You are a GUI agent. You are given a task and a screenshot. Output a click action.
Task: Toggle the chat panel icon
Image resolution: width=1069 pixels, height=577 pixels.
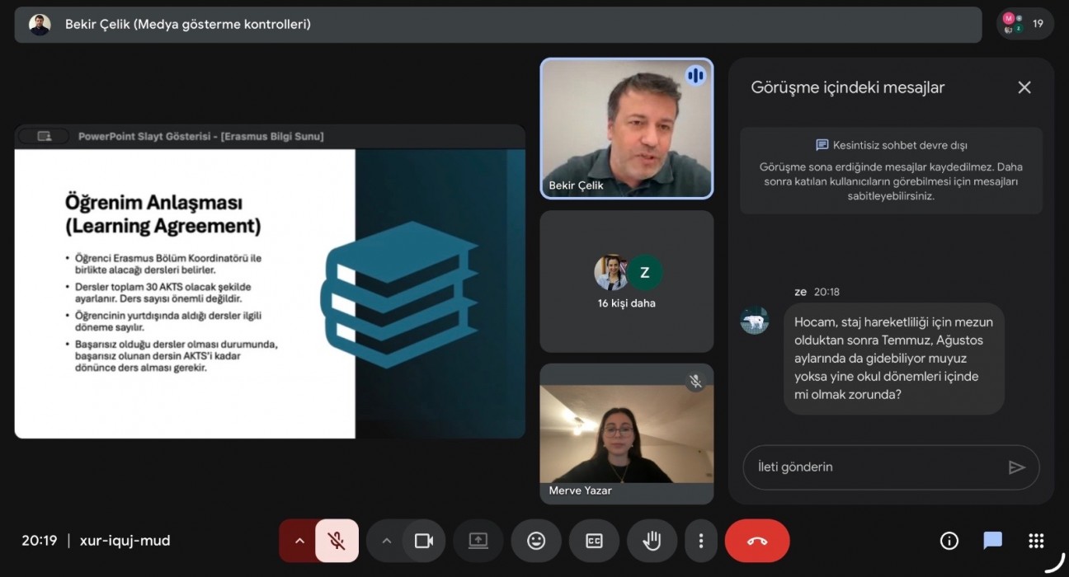992,541
